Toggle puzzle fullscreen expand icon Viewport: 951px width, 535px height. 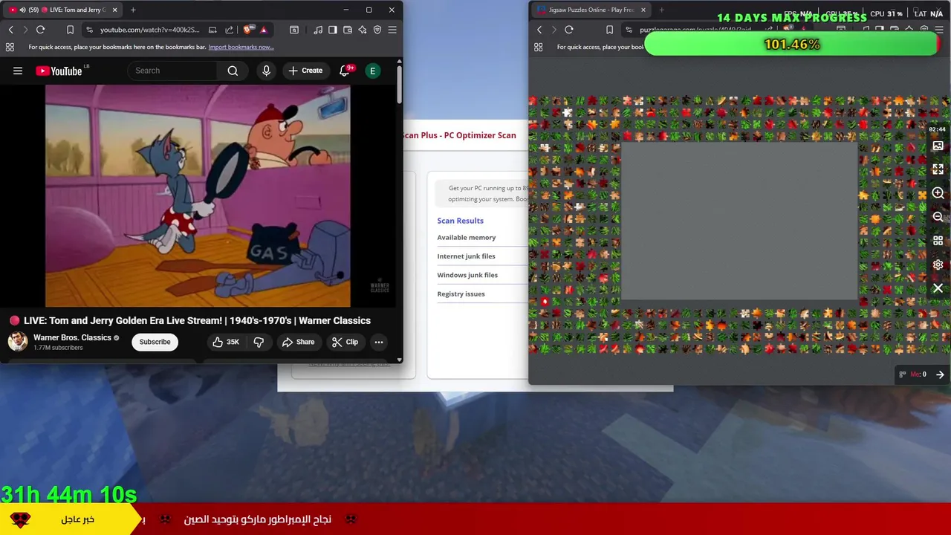[938, 169]
